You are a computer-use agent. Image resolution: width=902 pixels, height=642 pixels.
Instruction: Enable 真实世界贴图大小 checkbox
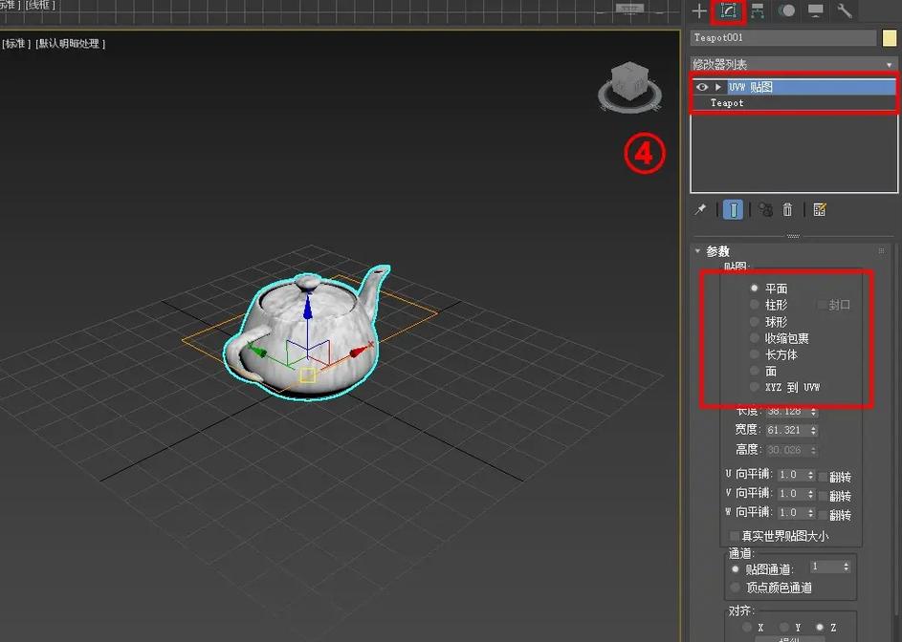point(735,536)
